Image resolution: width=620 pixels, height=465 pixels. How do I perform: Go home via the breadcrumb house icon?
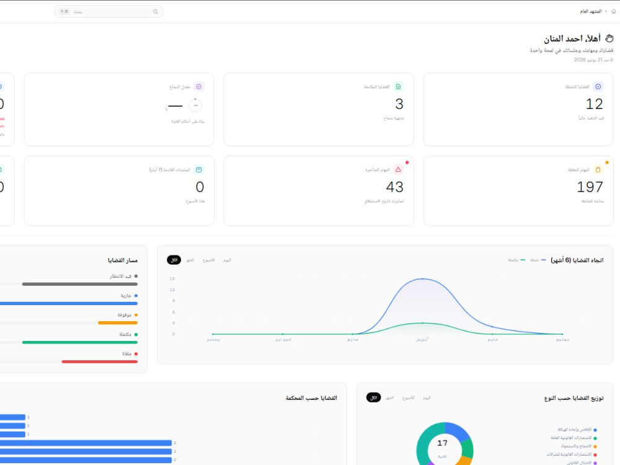coord(613,11)
